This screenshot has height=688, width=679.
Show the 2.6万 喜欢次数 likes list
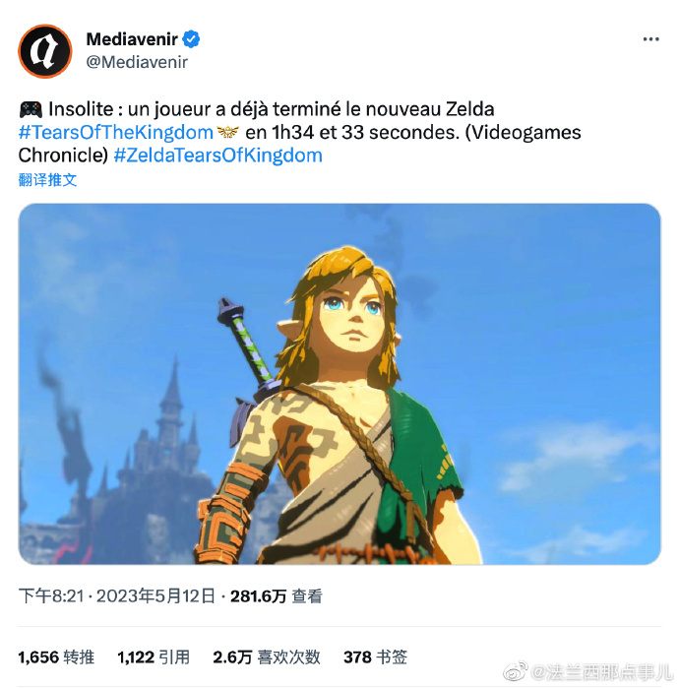(267, 657)
